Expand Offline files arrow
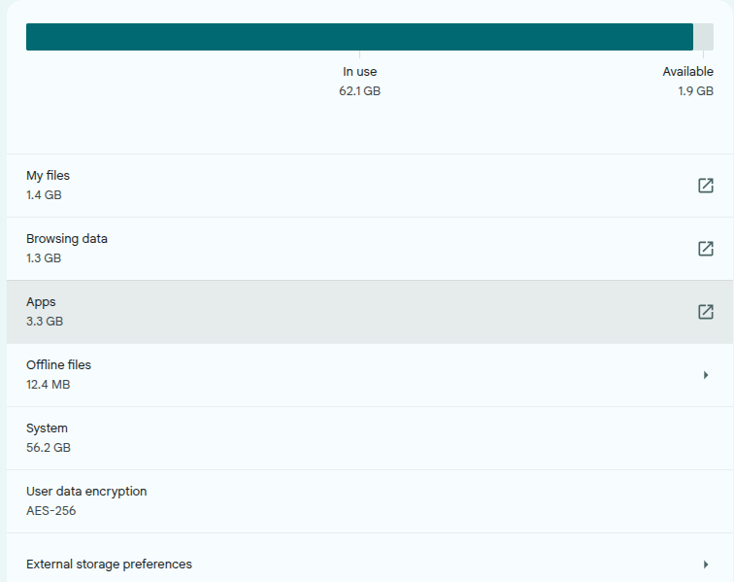 tap(706, 375)
